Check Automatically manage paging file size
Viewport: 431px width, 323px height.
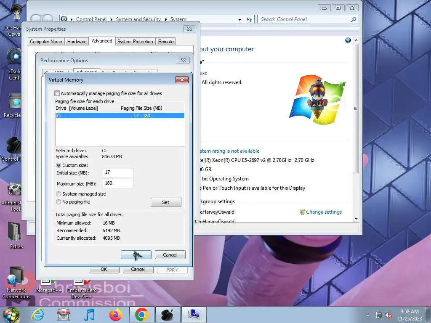[x=57, y=93]
